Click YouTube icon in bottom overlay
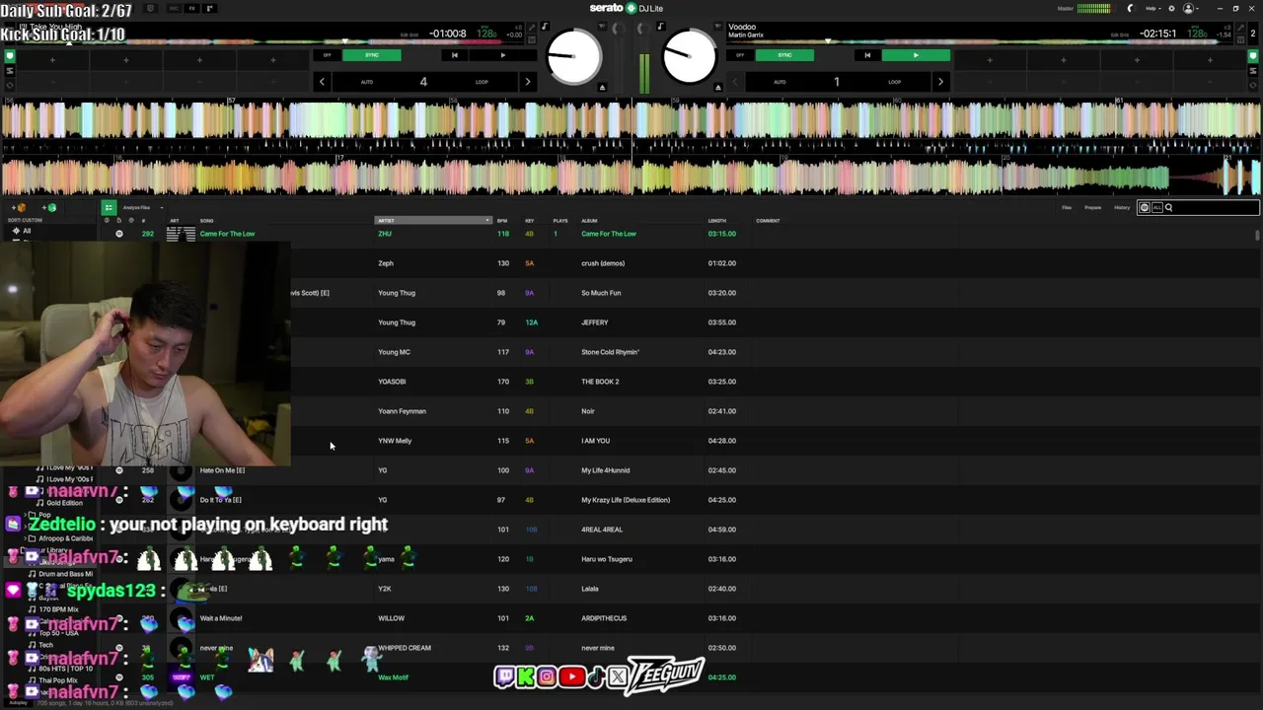This screenshot has height=710, width=1263. (571, 676)
